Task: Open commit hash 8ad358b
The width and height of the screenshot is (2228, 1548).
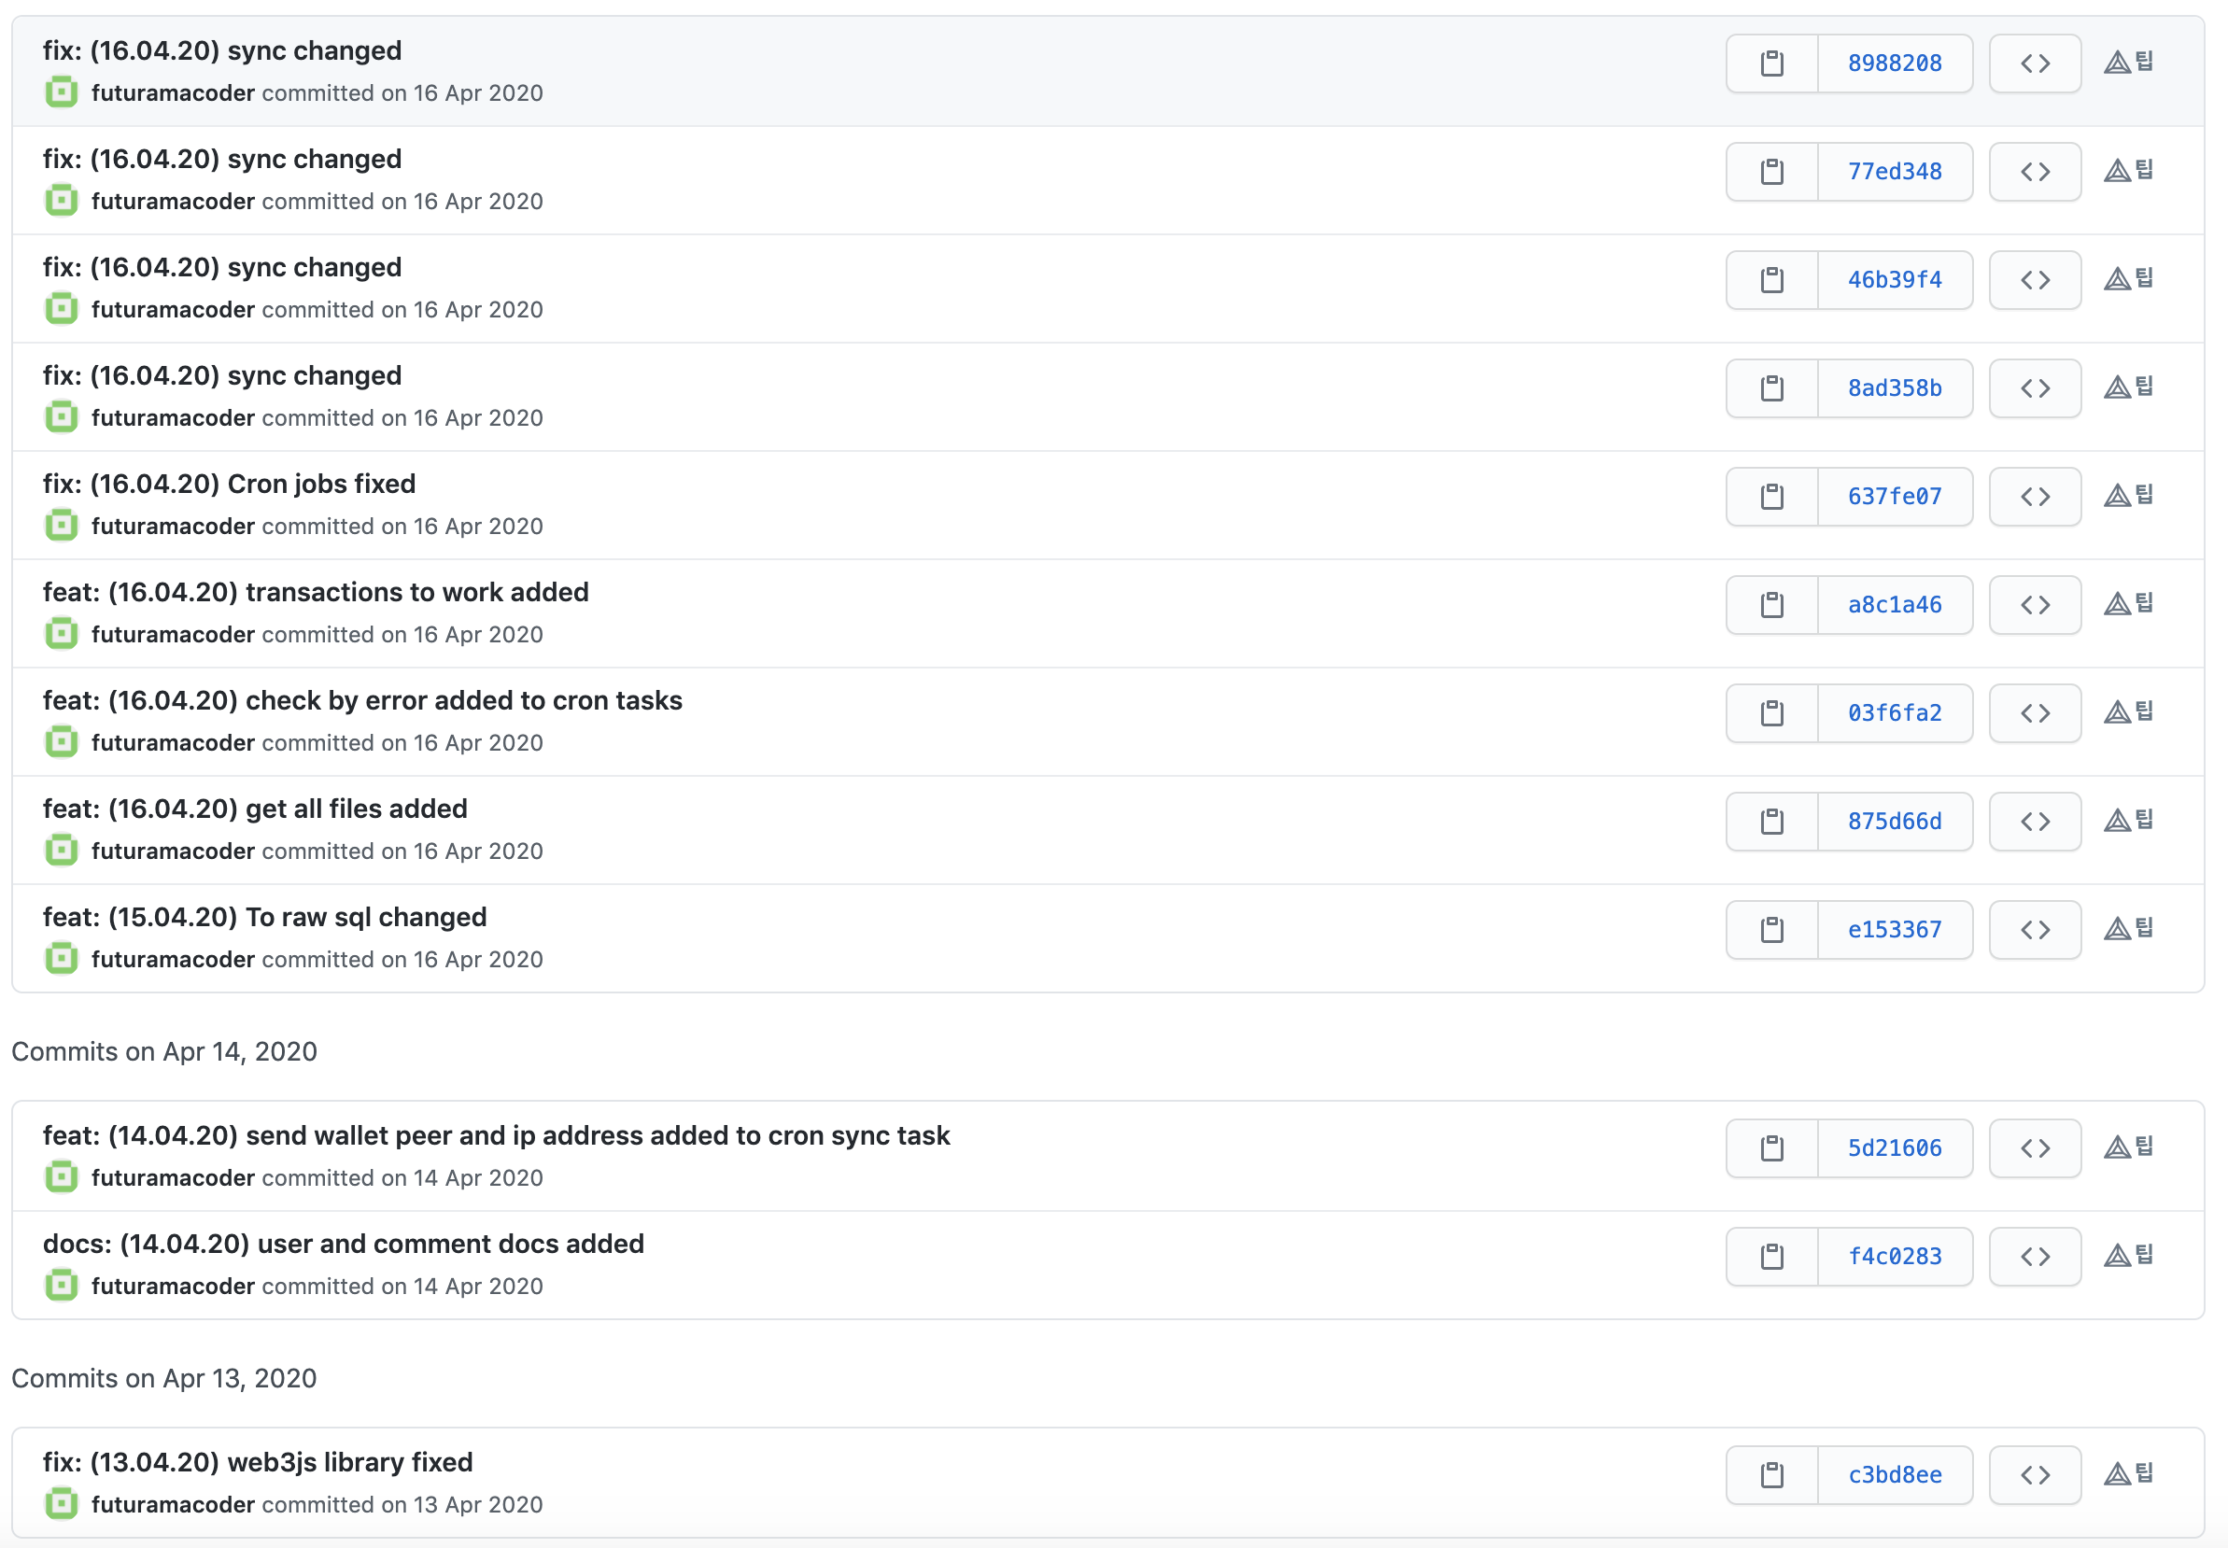Action: [x=1894, y=389]
